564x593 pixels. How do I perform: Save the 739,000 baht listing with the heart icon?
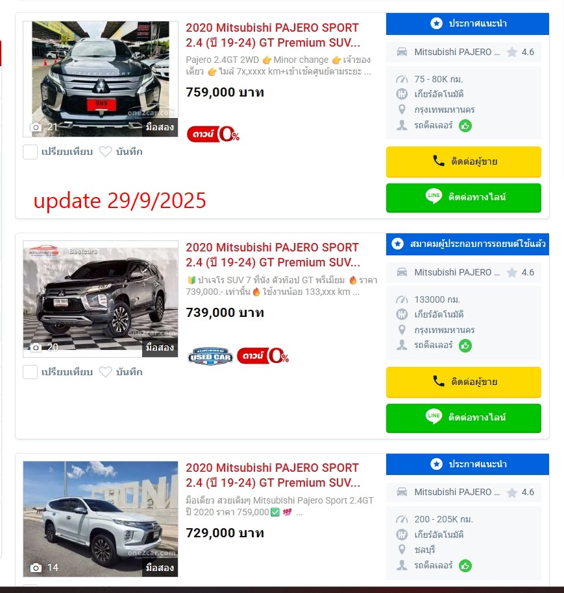105,372
